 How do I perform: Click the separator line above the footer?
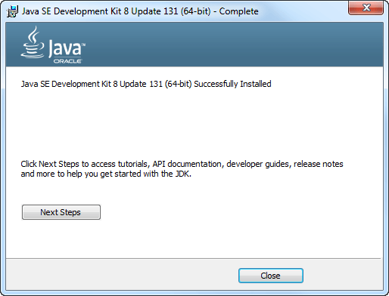(x=193, y=258)
